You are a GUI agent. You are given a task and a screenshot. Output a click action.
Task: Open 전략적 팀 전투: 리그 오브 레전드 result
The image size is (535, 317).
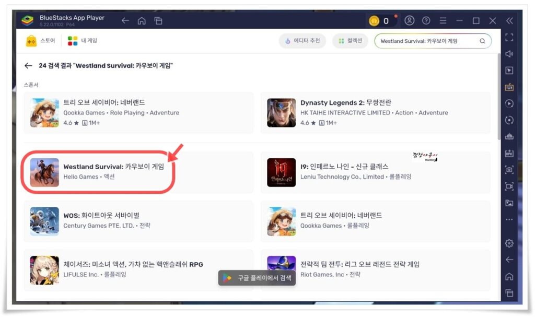[x=375, y=270]
